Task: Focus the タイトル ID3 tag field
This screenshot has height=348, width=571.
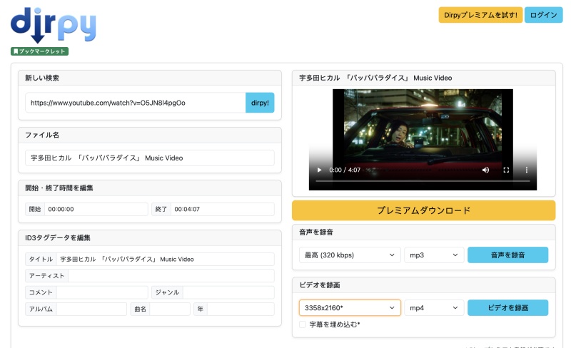Action: [x=166, y=259]
